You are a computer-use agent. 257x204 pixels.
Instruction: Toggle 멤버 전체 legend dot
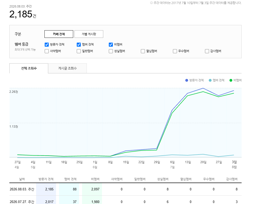coord(210,80)
